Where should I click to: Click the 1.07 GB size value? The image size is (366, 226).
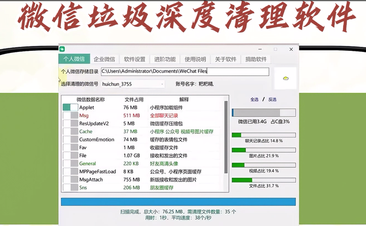click(132, 155)
